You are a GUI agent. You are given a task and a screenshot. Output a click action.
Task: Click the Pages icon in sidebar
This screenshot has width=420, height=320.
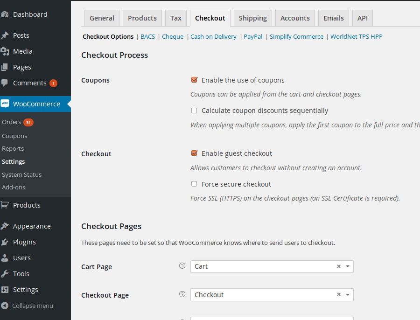tap(5, 67)
